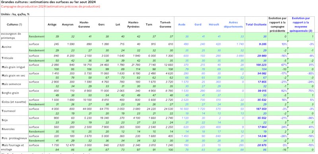Image resolution: width=318 pixels, height=154 pixels.
Task: Select Tournesol Tarn-et-Garonne cell '24 530'
Action: 168,109
